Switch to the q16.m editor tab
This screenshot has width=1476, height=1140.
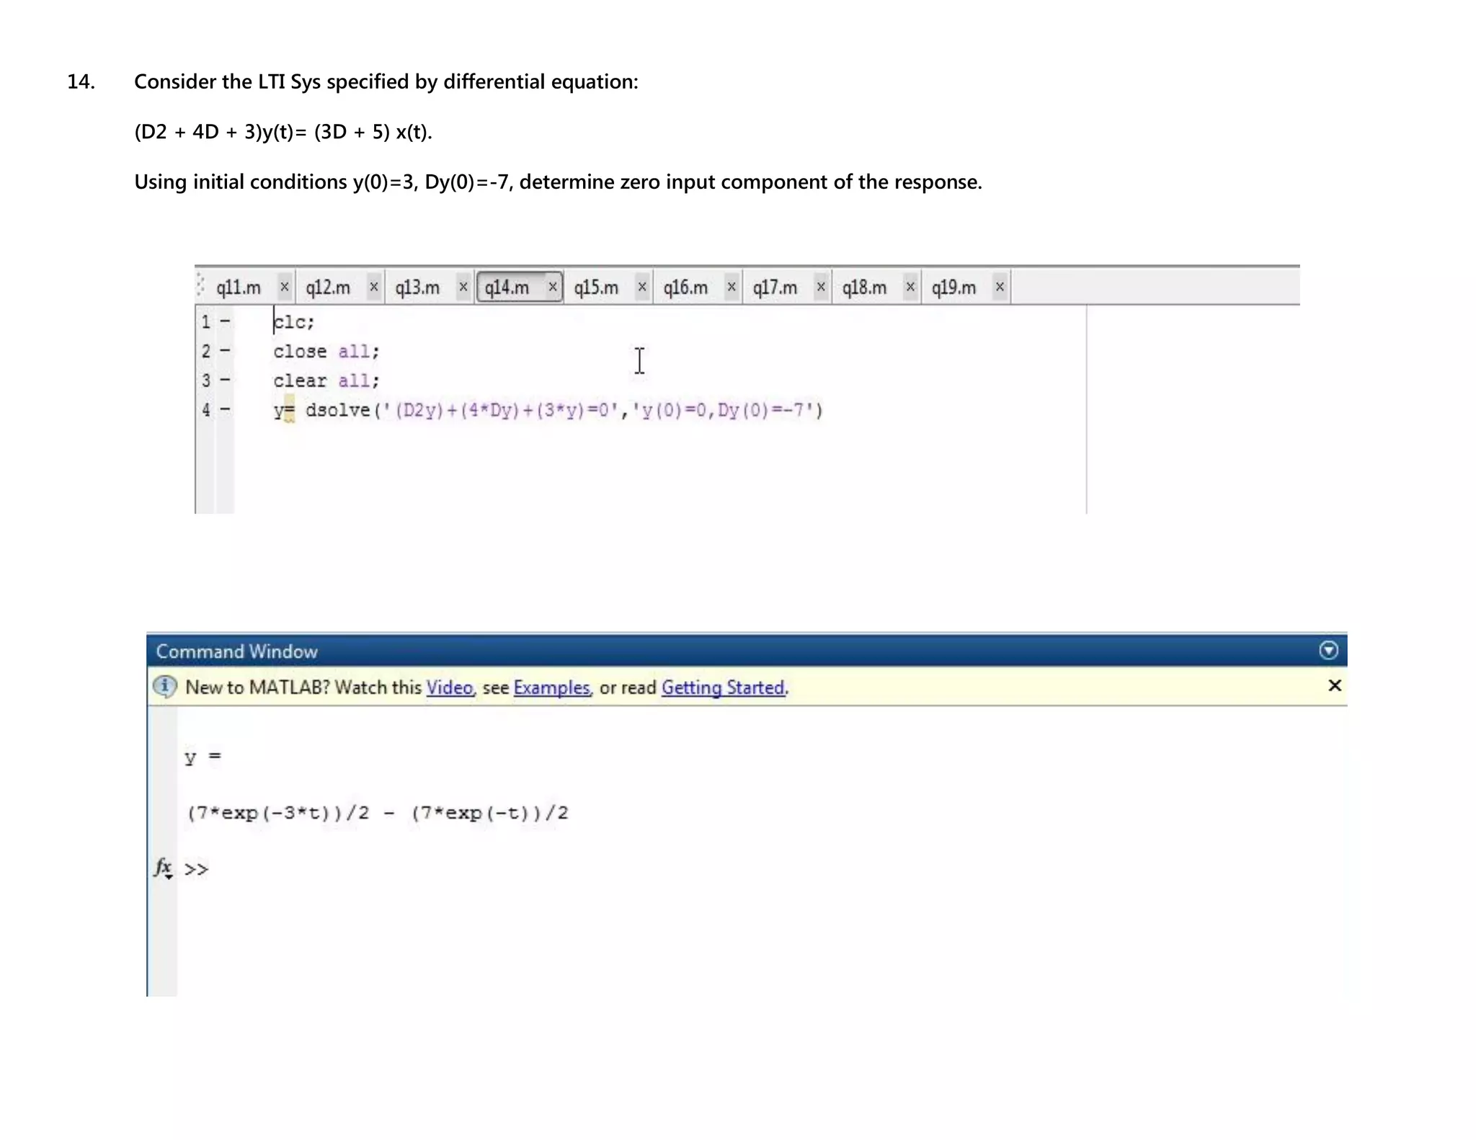tap(685, 288)
